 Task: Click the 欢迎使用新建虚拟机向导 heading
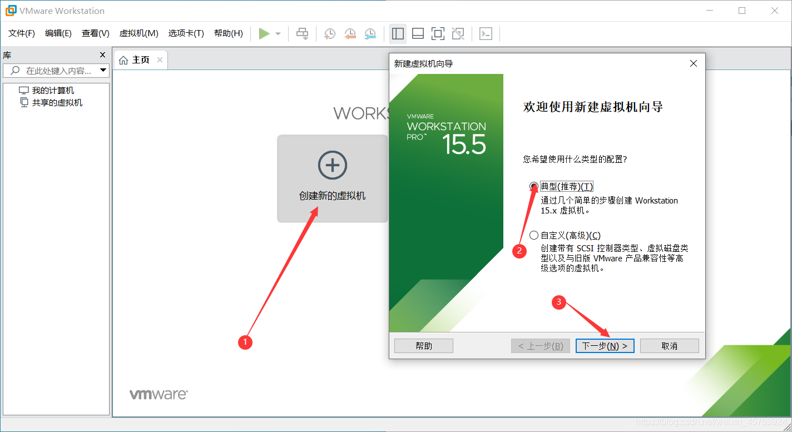pos(593,107)
